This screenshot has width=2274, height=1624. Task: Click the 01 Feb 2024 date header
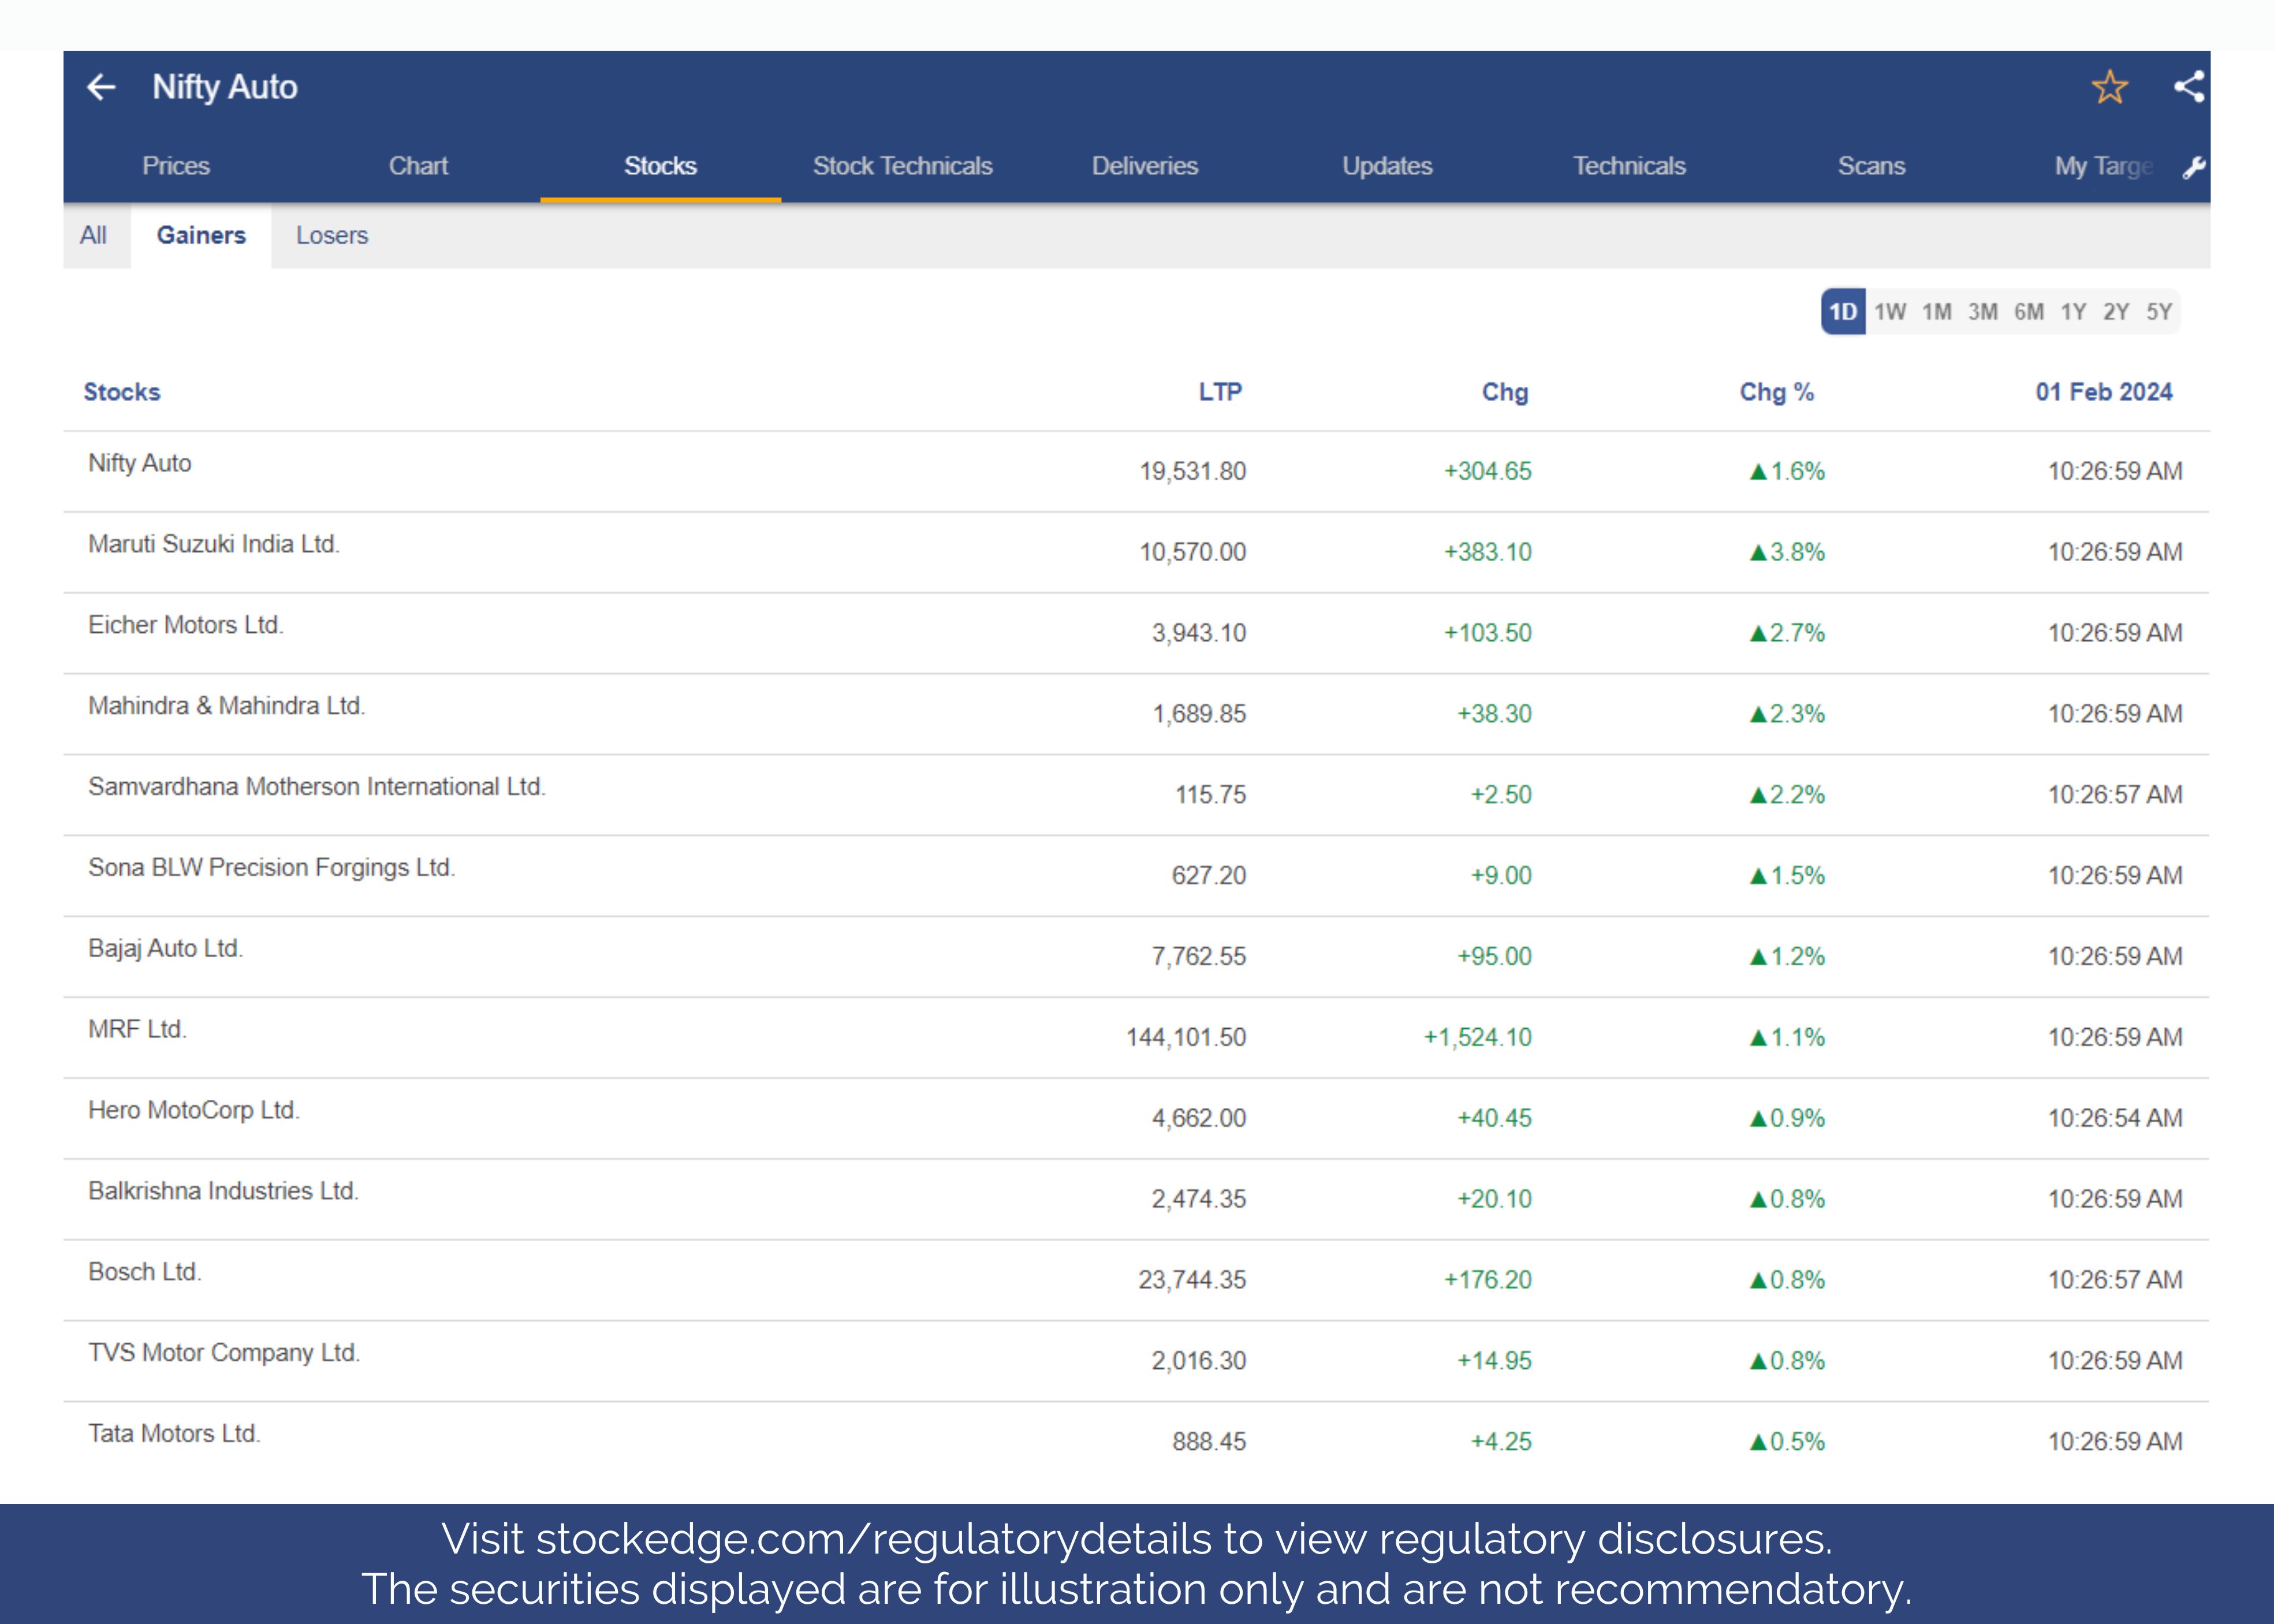click(2104, 392)
